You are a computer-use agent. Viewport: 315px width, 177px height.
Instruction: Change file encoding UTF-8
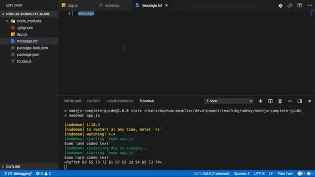259,174
